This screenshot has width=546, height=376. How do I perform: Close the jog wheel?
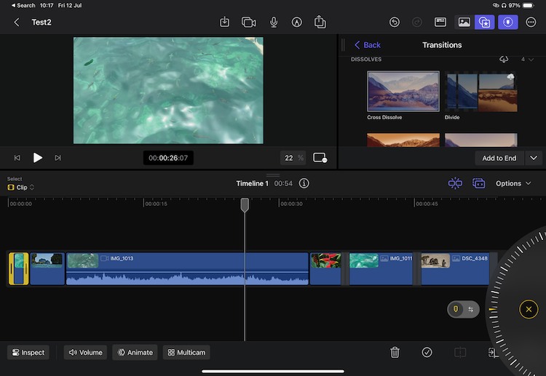(x=529, y=309)
